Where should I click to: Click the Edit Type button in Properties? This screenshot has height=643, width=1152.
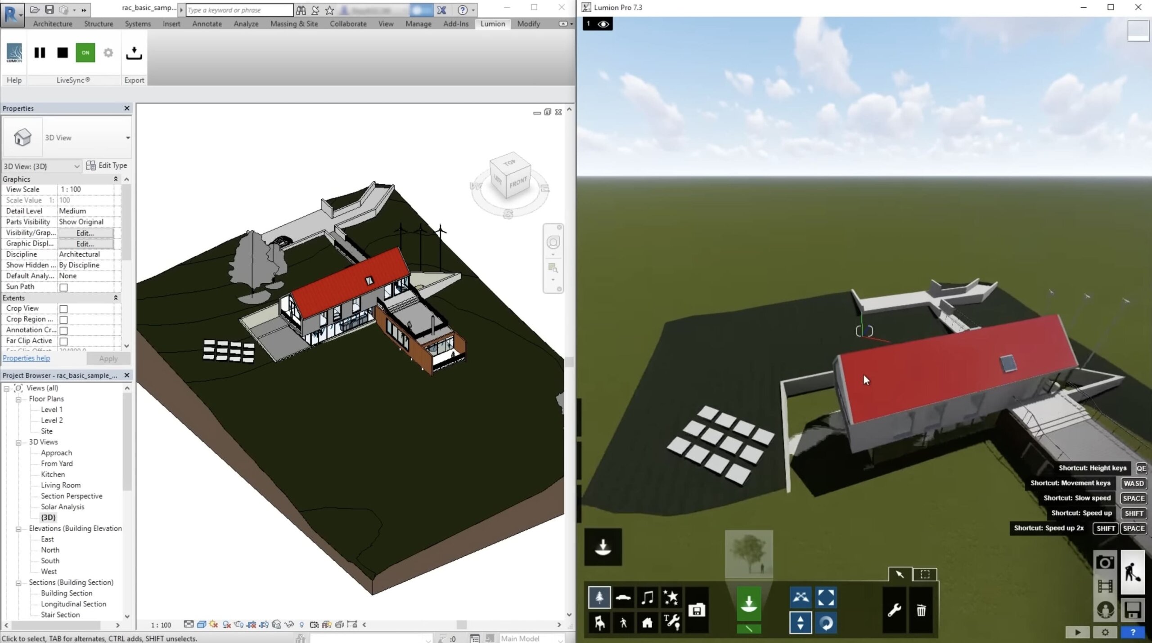107,165
